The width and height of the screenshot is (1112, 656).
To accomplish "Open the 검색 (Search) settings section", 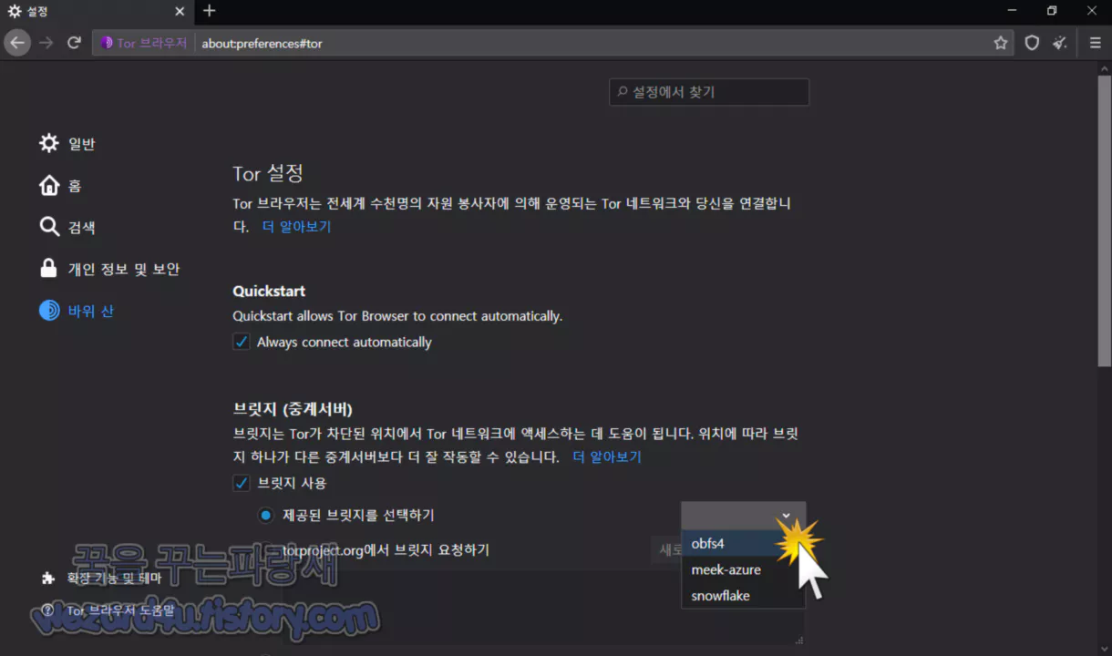I will (80, 227).
